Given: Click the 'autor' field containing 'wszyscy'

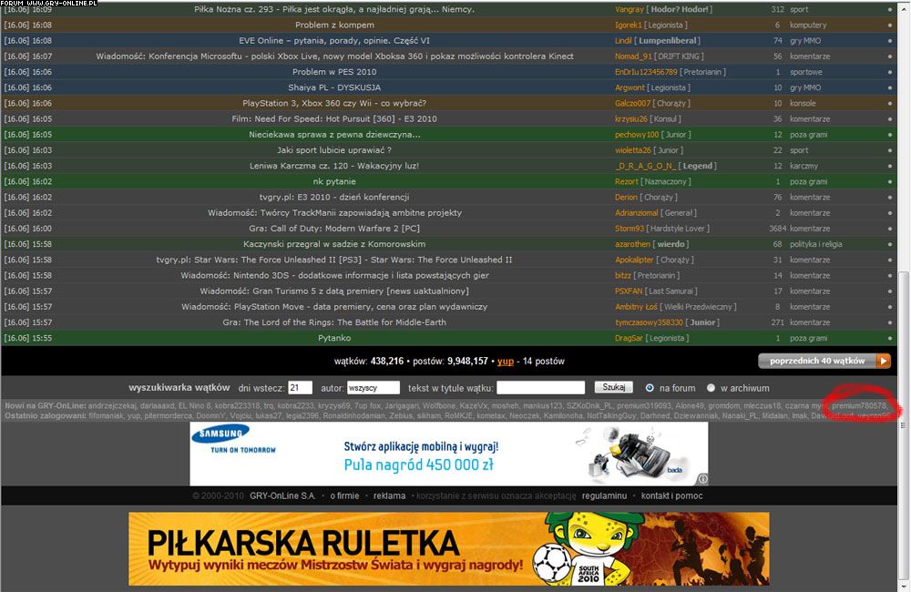Looking at the screenshot, I should (x=374, y=387).
